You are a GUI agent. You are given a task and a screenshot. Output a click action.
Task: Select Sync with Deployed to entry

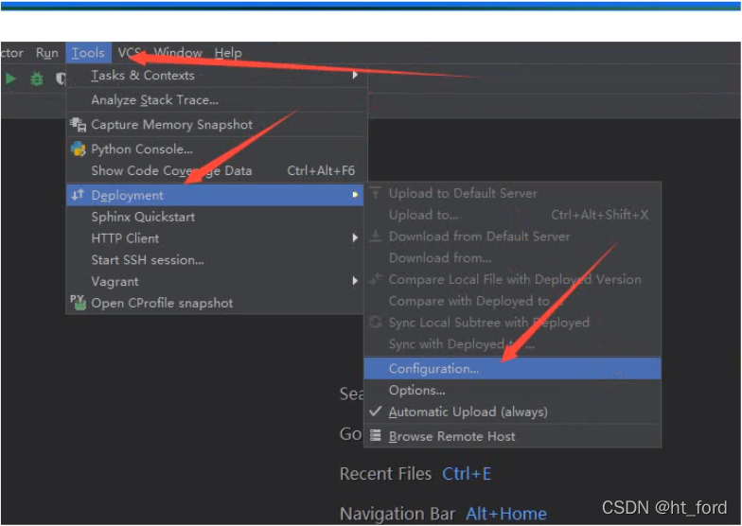pos(513,344)
